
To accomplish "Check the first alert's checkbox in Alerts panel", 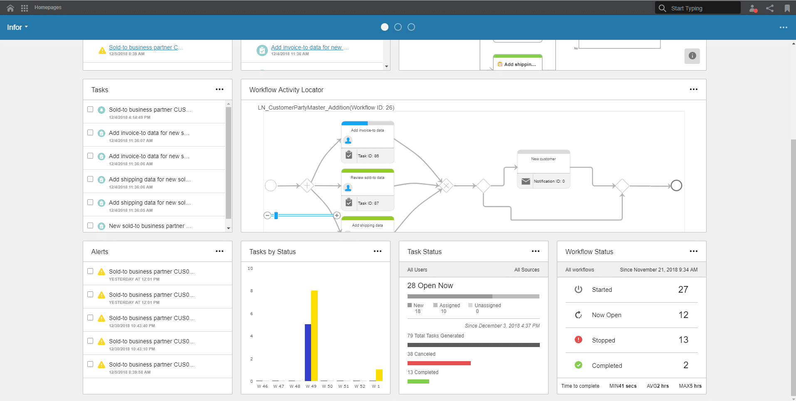I will 90,271.
